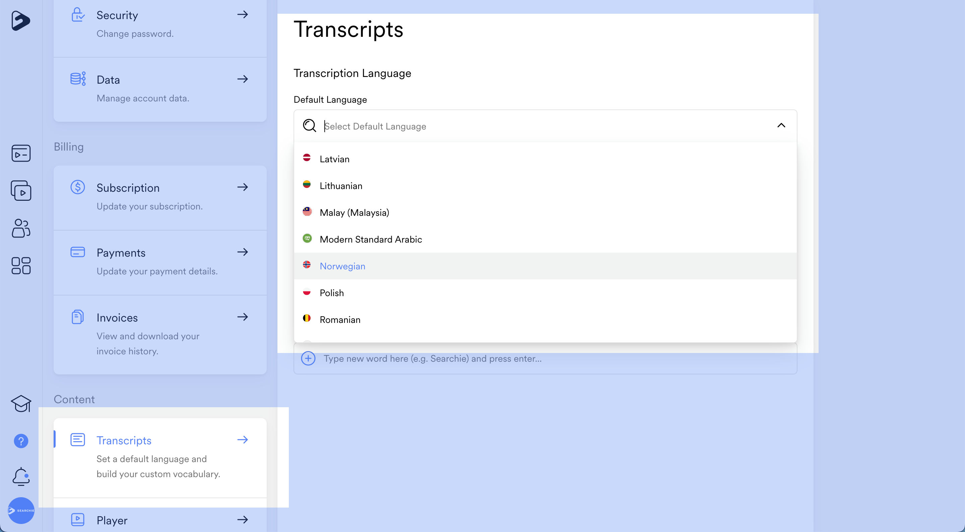Open the Security settings arrow
The height and width of the screenshot is (532, 965).
tap(243, 15)
